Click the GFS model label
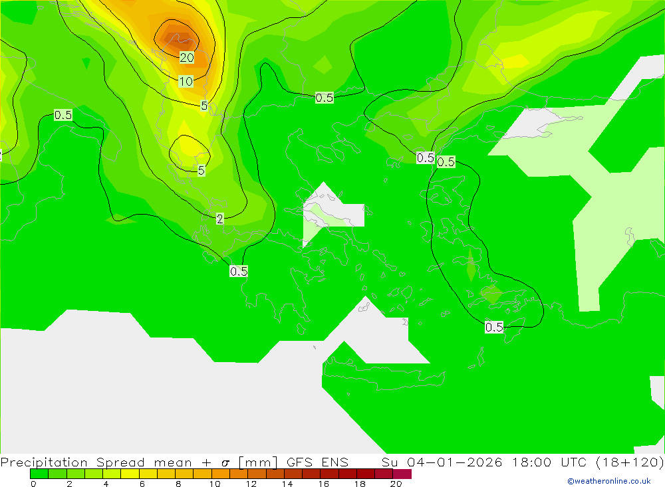This screenshot has height=487, width=665. point(299,462)
